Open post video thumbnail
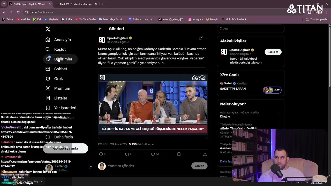The width and height of the screenshot is (331, 186). 153,103
